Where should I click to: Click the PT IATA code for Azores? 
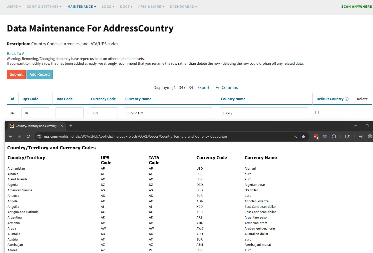coord(151,250)
